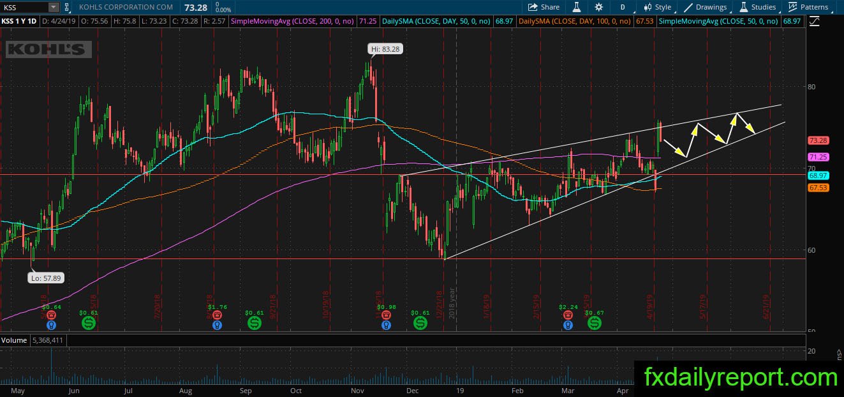
Task: Click the 68.97 moving average price tag
Action: pyautogui.click(x=817, y=175)
